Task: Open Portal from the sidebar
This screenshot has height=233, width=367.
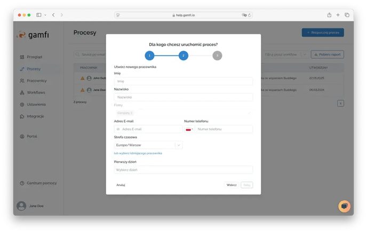Action: [x=33, y=136]
